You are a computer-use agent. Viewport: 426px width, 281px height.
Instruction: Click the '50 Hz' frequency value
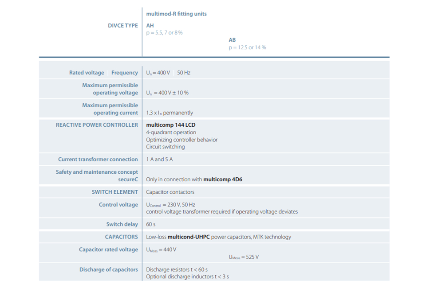(184, 73)
